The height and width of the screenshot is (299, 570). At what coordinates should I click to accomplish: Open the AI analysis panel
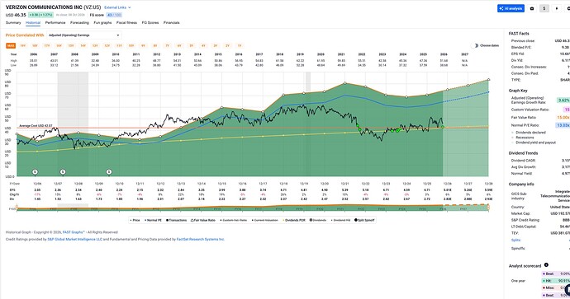click(511, 8)
